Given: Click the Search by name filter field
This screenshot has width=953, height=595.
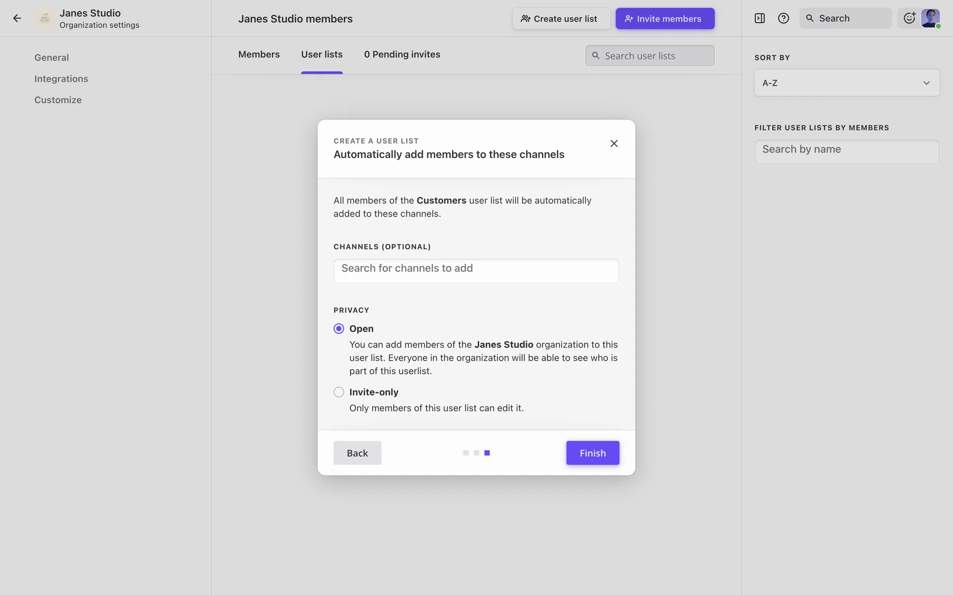Looking at the screenshot, I should (846, 152).
